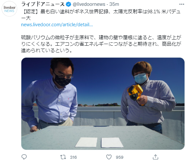Click the tweet headline text about ギネス世界記録
Screen dimensions: 190x161
click(101, 15)
